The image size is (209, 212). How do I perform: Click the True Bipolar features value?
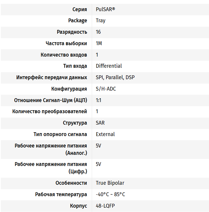pos(110,183)
